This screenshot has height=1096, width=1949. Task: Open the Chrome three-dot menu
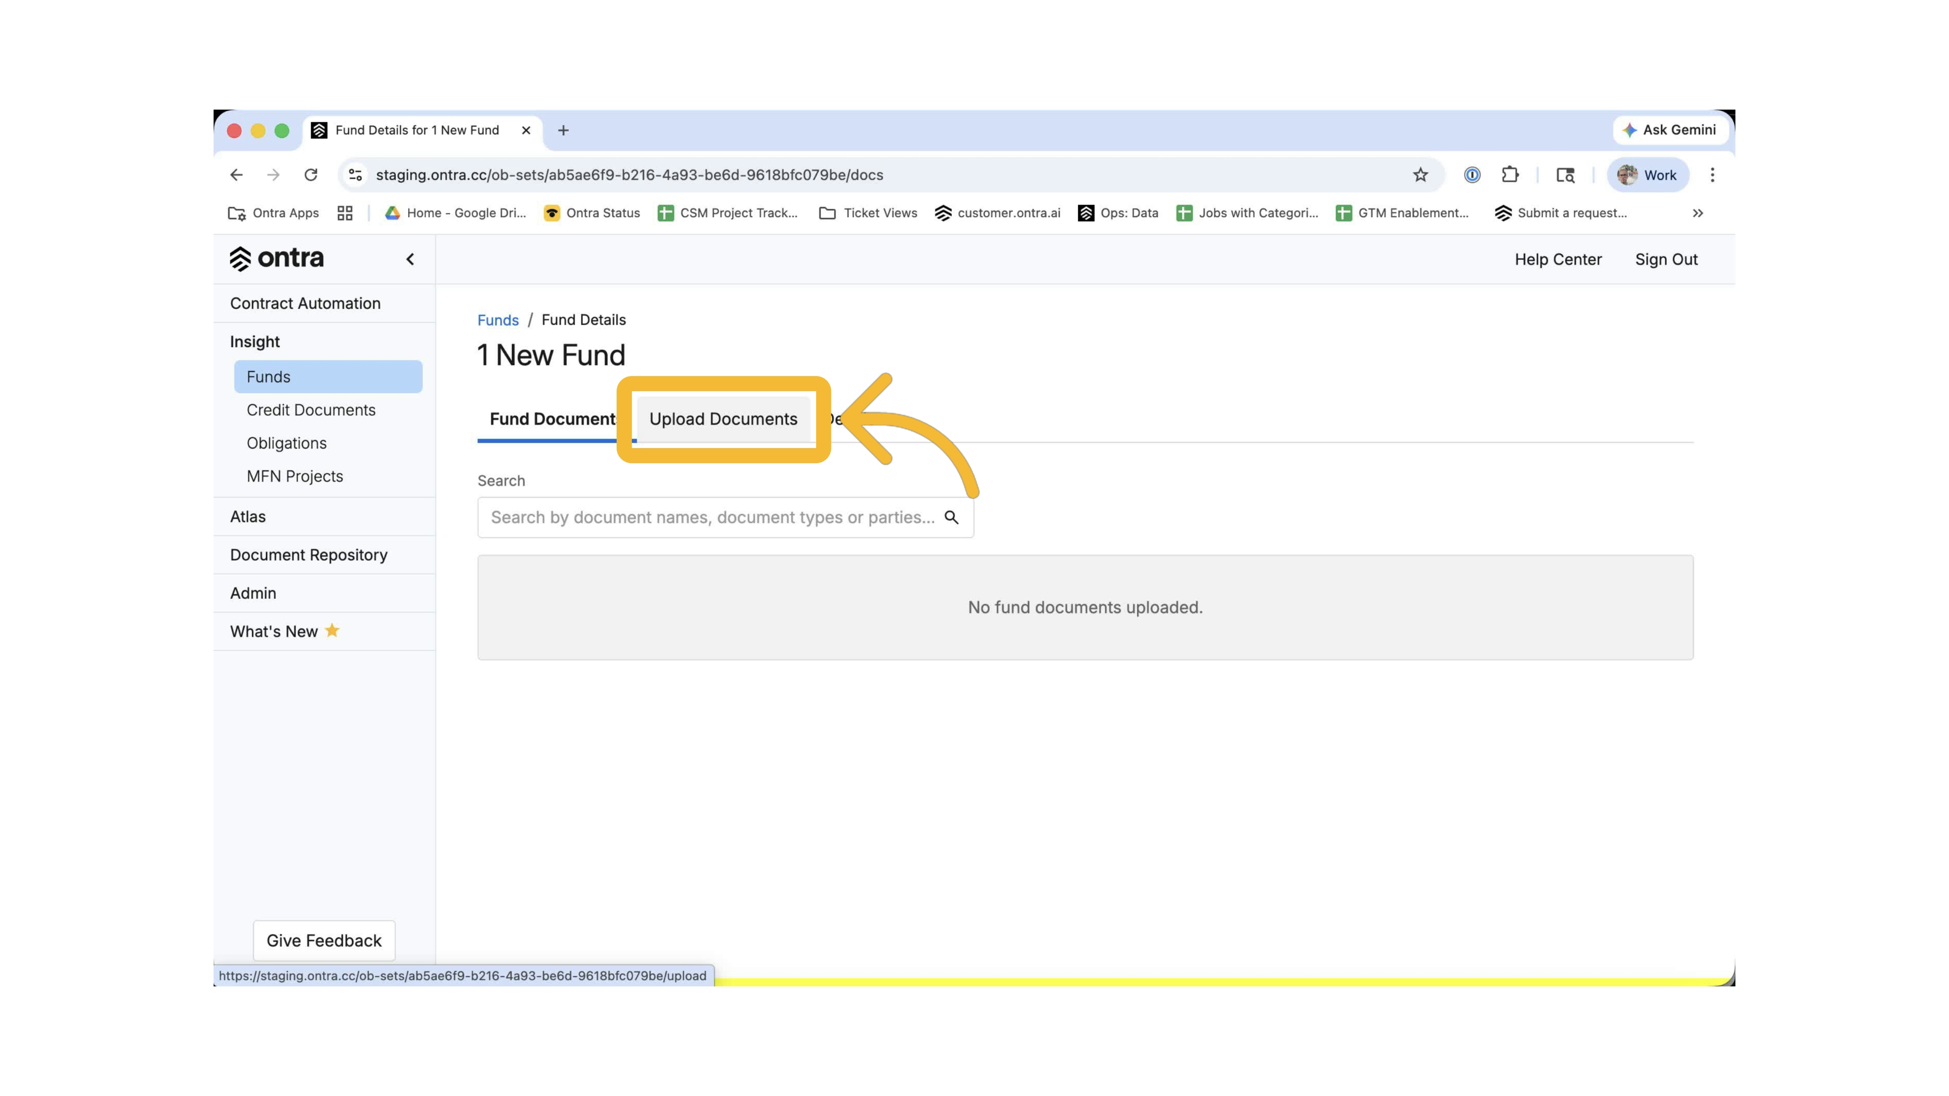(1712, 175)
